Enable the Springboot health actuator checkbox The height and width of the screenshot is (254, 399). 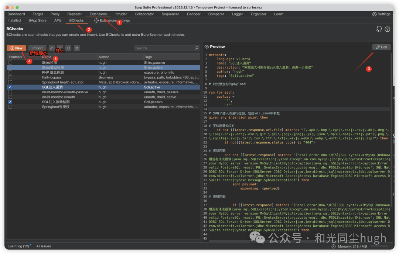tap(10, 82)
